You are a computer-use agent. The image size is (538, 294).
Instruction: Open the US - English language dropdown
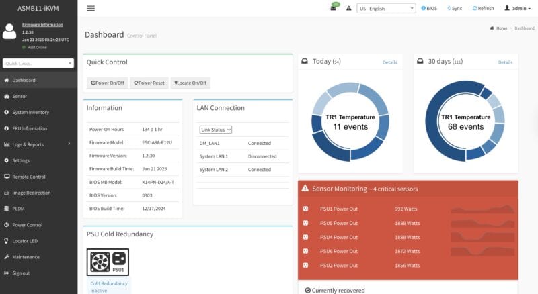pos(386,8)
